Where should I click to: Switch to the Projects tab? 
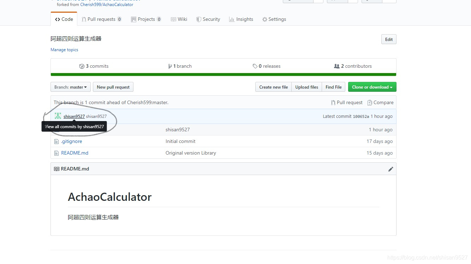[x=146, y=19]
